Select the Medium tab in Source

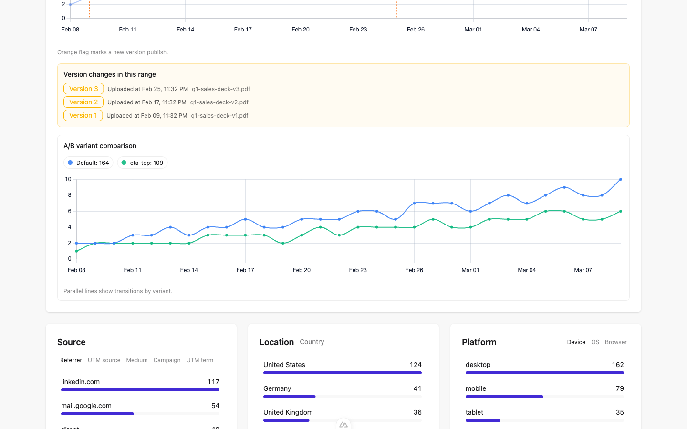tap(137, 360)
